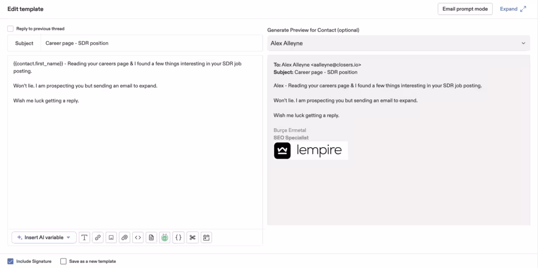
Task: Click into the Subject input field
Action: click(151, 43)
